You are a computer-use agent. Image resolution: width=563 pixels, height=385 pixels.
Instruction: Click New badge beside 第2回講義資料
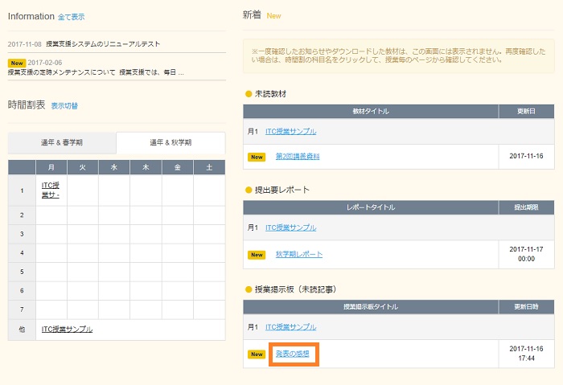(x=257, y=157)
